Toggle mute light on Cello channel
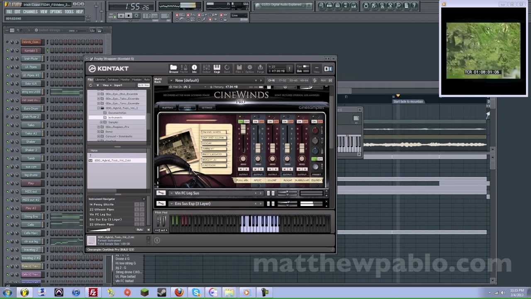The height and width of the screenshot is (299, 531). pyautogui.click(x=7, y=225)
